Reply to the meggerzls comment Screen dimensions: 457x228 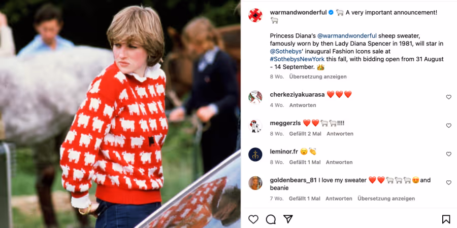pos(340,134)
